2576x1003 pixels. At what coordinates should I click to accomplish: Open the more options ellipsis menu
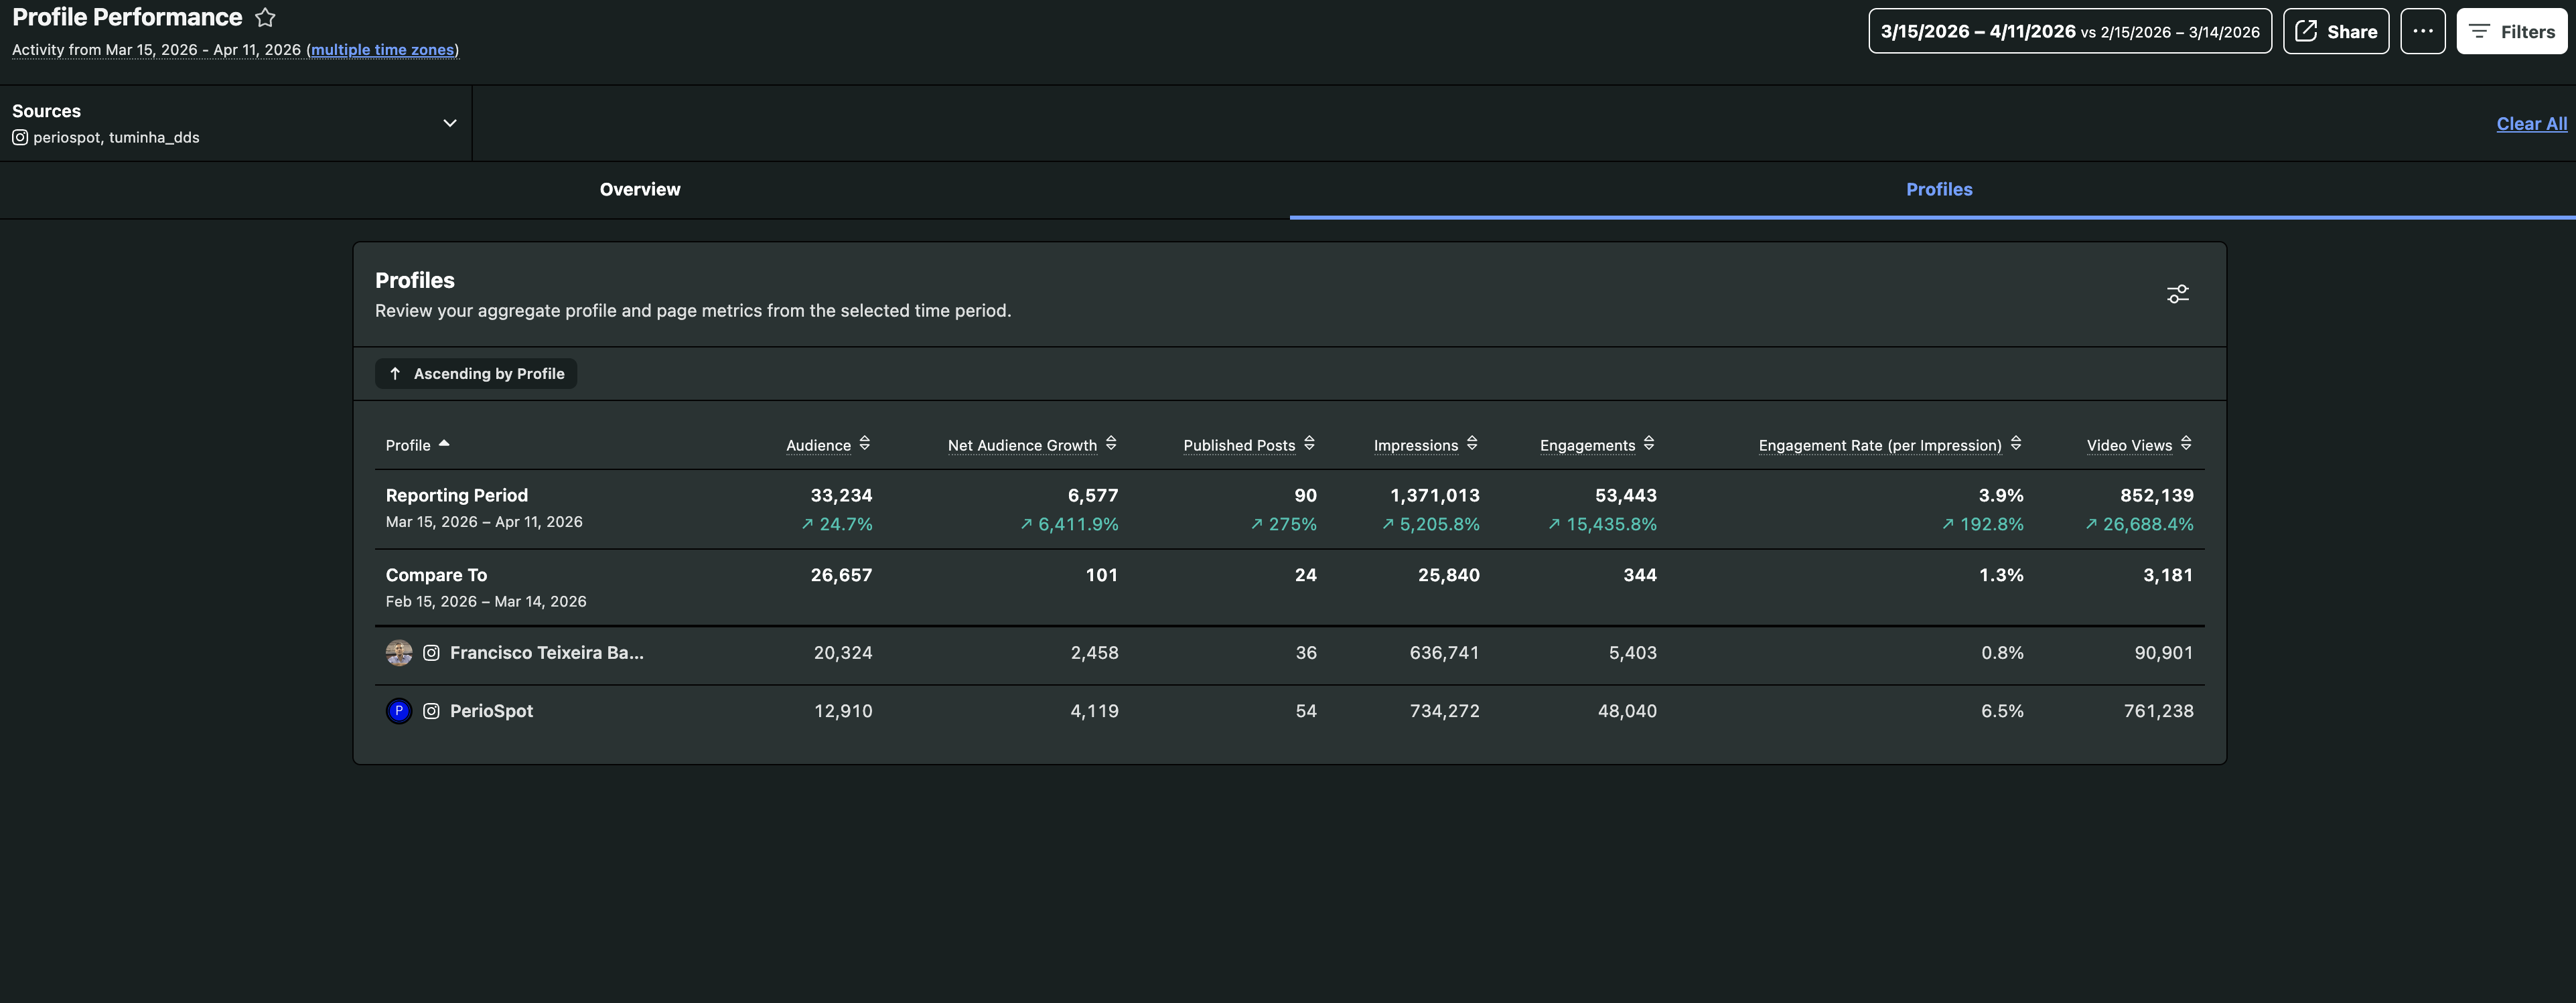click(x=2424, y=31)
